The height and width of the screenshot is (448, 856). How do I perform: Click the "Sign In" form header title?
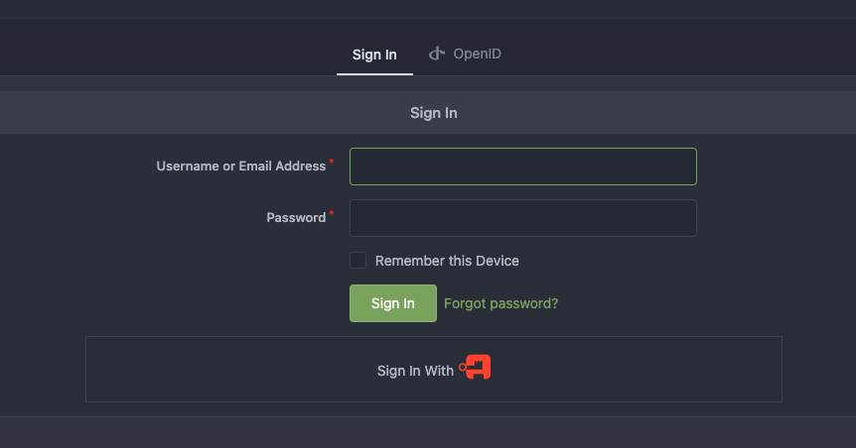(x=433, y=113)
